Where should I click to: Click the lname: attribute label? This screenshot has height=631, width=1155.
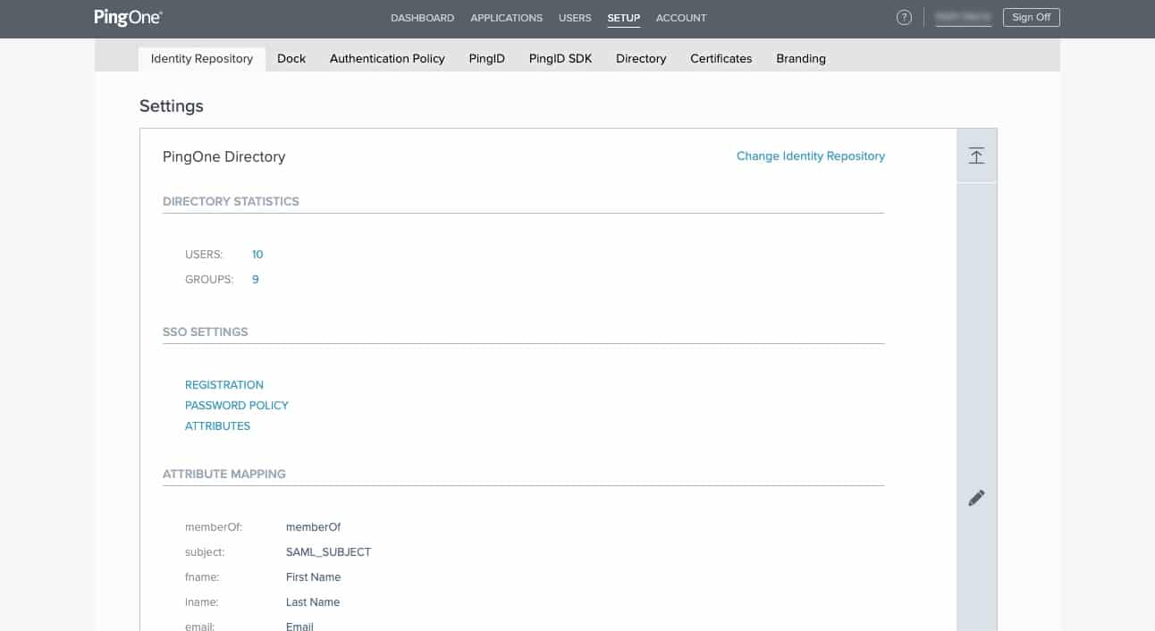[202, 602]
